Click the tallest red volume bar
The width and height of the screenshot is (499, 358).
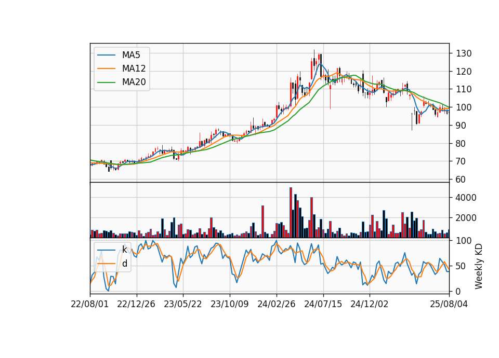click(291, 213)
